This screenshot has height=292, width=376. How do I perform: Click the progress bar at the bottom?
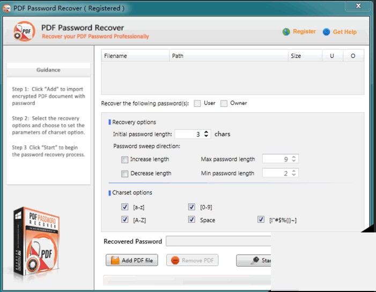pyautogui.click(x=187, y=280)
